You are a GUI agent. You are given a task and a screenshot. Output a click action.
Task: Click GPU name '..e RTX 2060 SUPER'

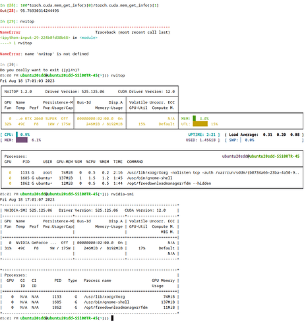tap(36, 118)
